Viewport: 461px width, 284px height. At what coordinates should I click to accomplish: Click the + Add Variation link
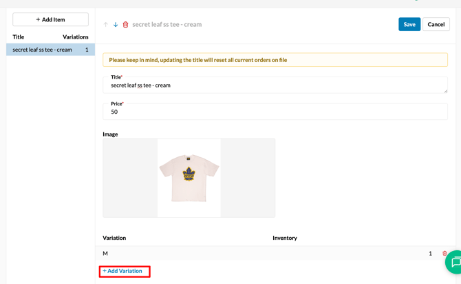[122, 271]
